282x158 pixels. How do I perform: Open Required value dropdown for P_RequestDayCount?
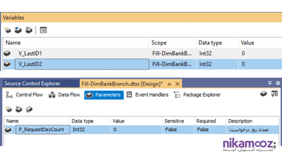tap(210, 130)
